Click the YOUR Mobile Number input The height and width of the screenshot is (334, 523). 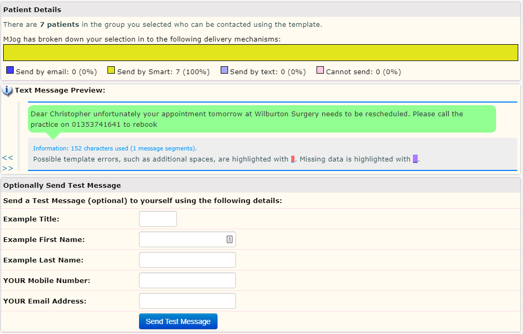[x=187, y=280]
